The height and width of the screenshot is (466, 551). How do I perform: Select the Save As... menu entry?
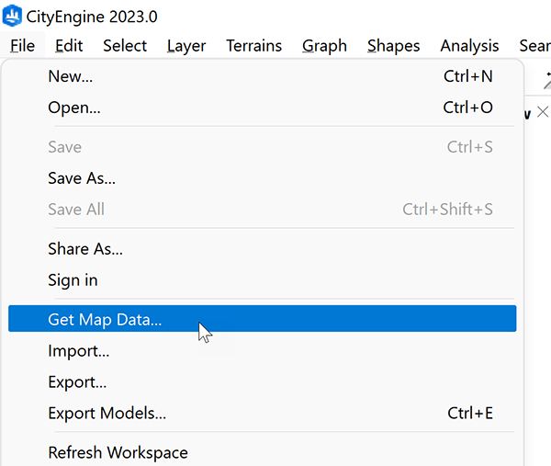(x=82, y=178)
